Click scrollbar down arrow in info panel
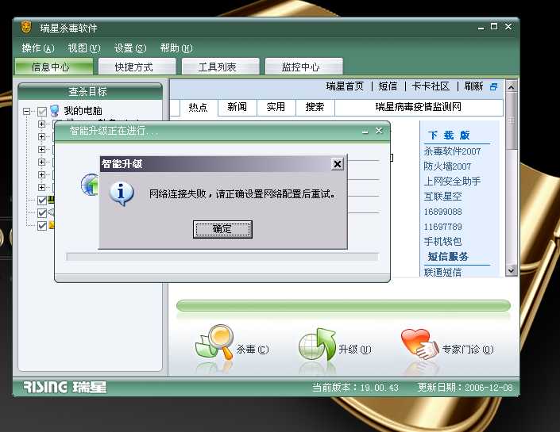560x432 pixels. click(x=511, y=270)
